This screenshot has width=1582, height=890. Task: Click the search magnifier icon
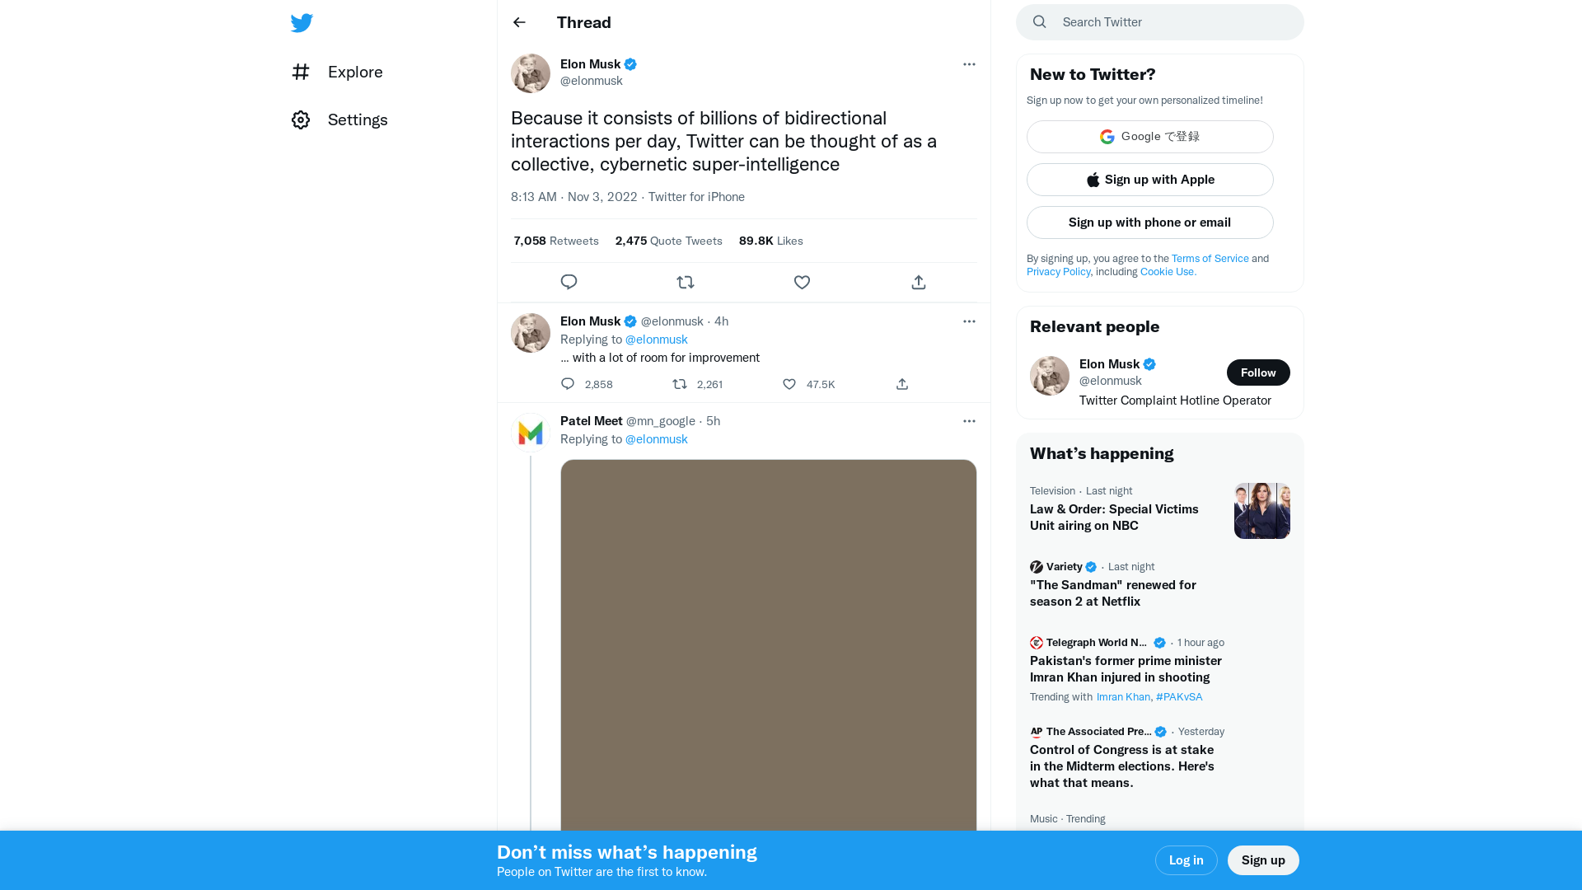[1039, 21]
